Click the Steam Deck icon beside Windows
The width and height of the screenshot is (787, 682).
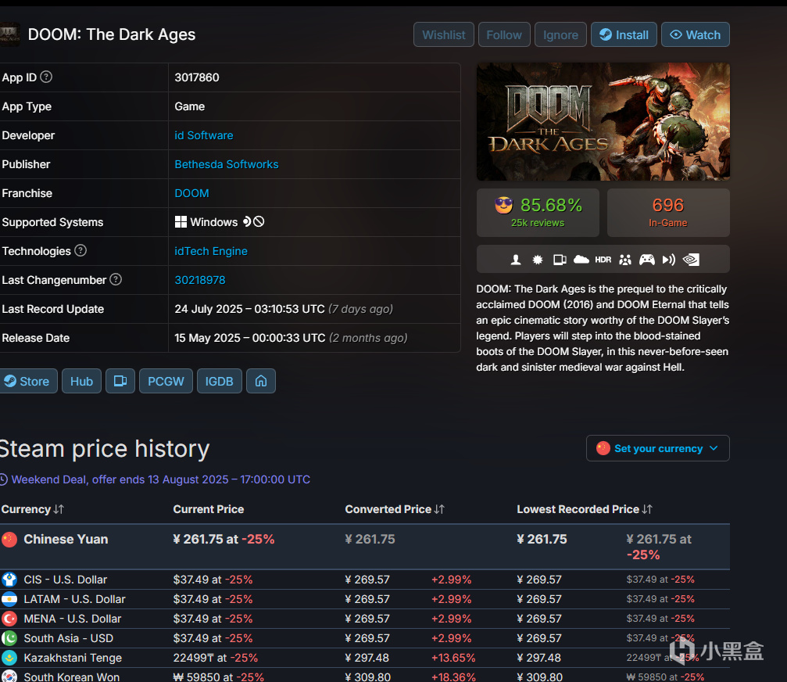click(247, 221)
